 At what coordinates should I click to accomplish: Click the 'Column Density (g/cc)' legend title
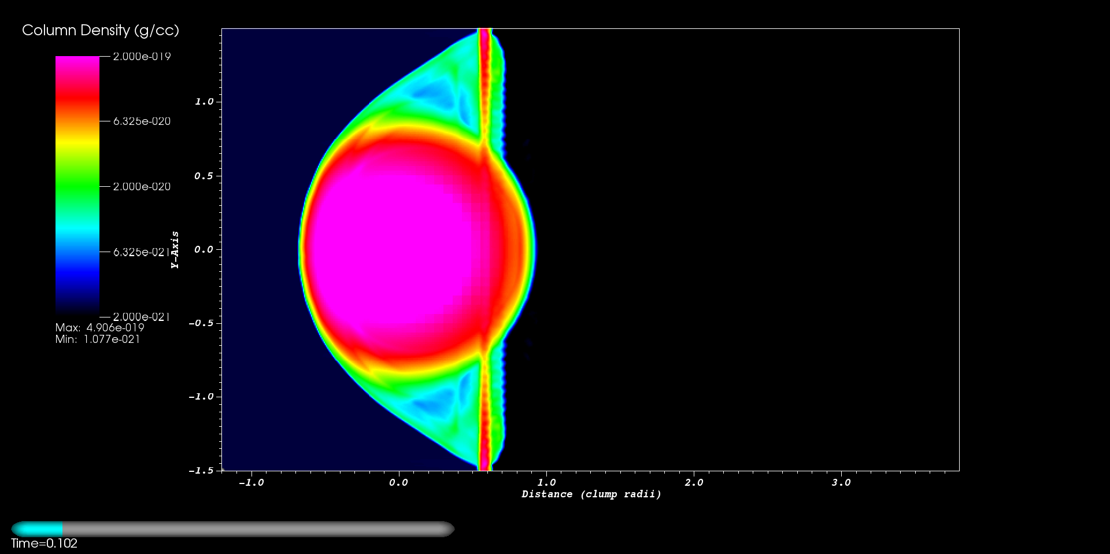101,31
